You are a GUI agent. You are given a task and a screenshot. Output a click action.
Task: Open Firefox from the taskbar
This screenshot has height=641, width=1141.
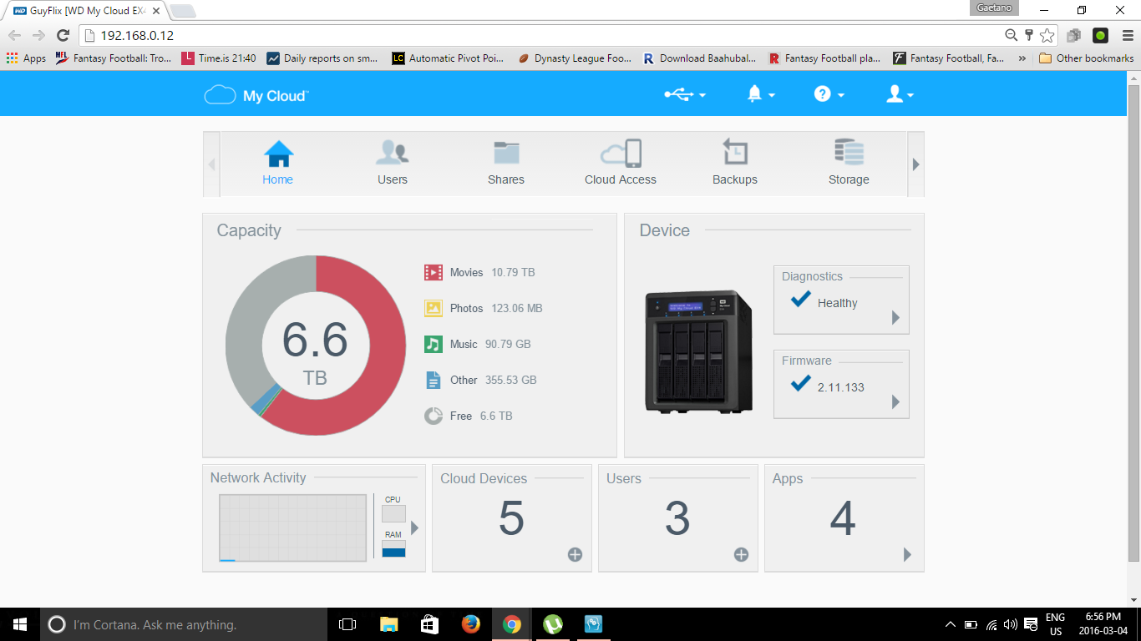coord(471,624)
